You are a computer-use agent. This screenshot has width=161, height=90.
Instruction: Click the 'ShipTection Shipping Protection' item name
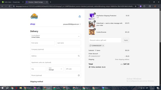[106, 15]
